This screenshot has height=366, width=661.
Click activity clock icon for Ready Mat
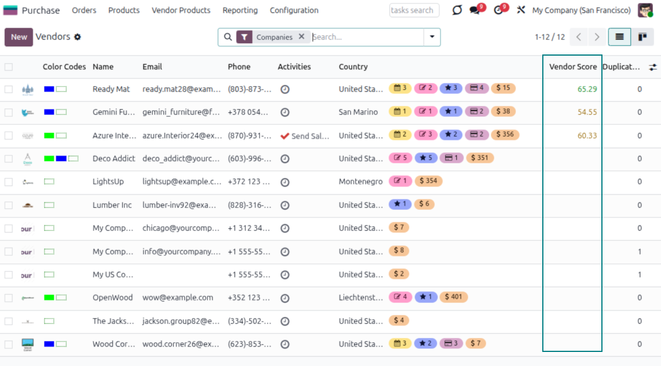coord(285,89)
